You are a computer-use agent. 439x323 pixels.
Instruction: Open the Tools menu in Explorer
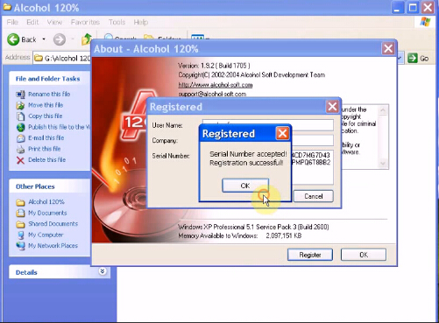click(x=117, y=22)
